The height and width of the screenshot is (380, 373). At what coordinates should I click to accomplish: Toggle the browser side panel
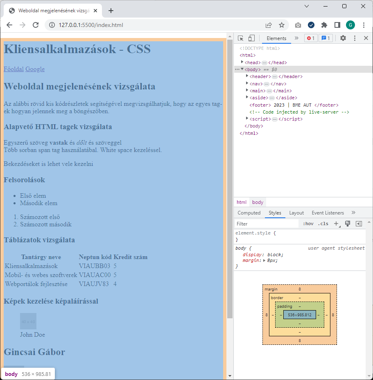(x=337, y=25)
